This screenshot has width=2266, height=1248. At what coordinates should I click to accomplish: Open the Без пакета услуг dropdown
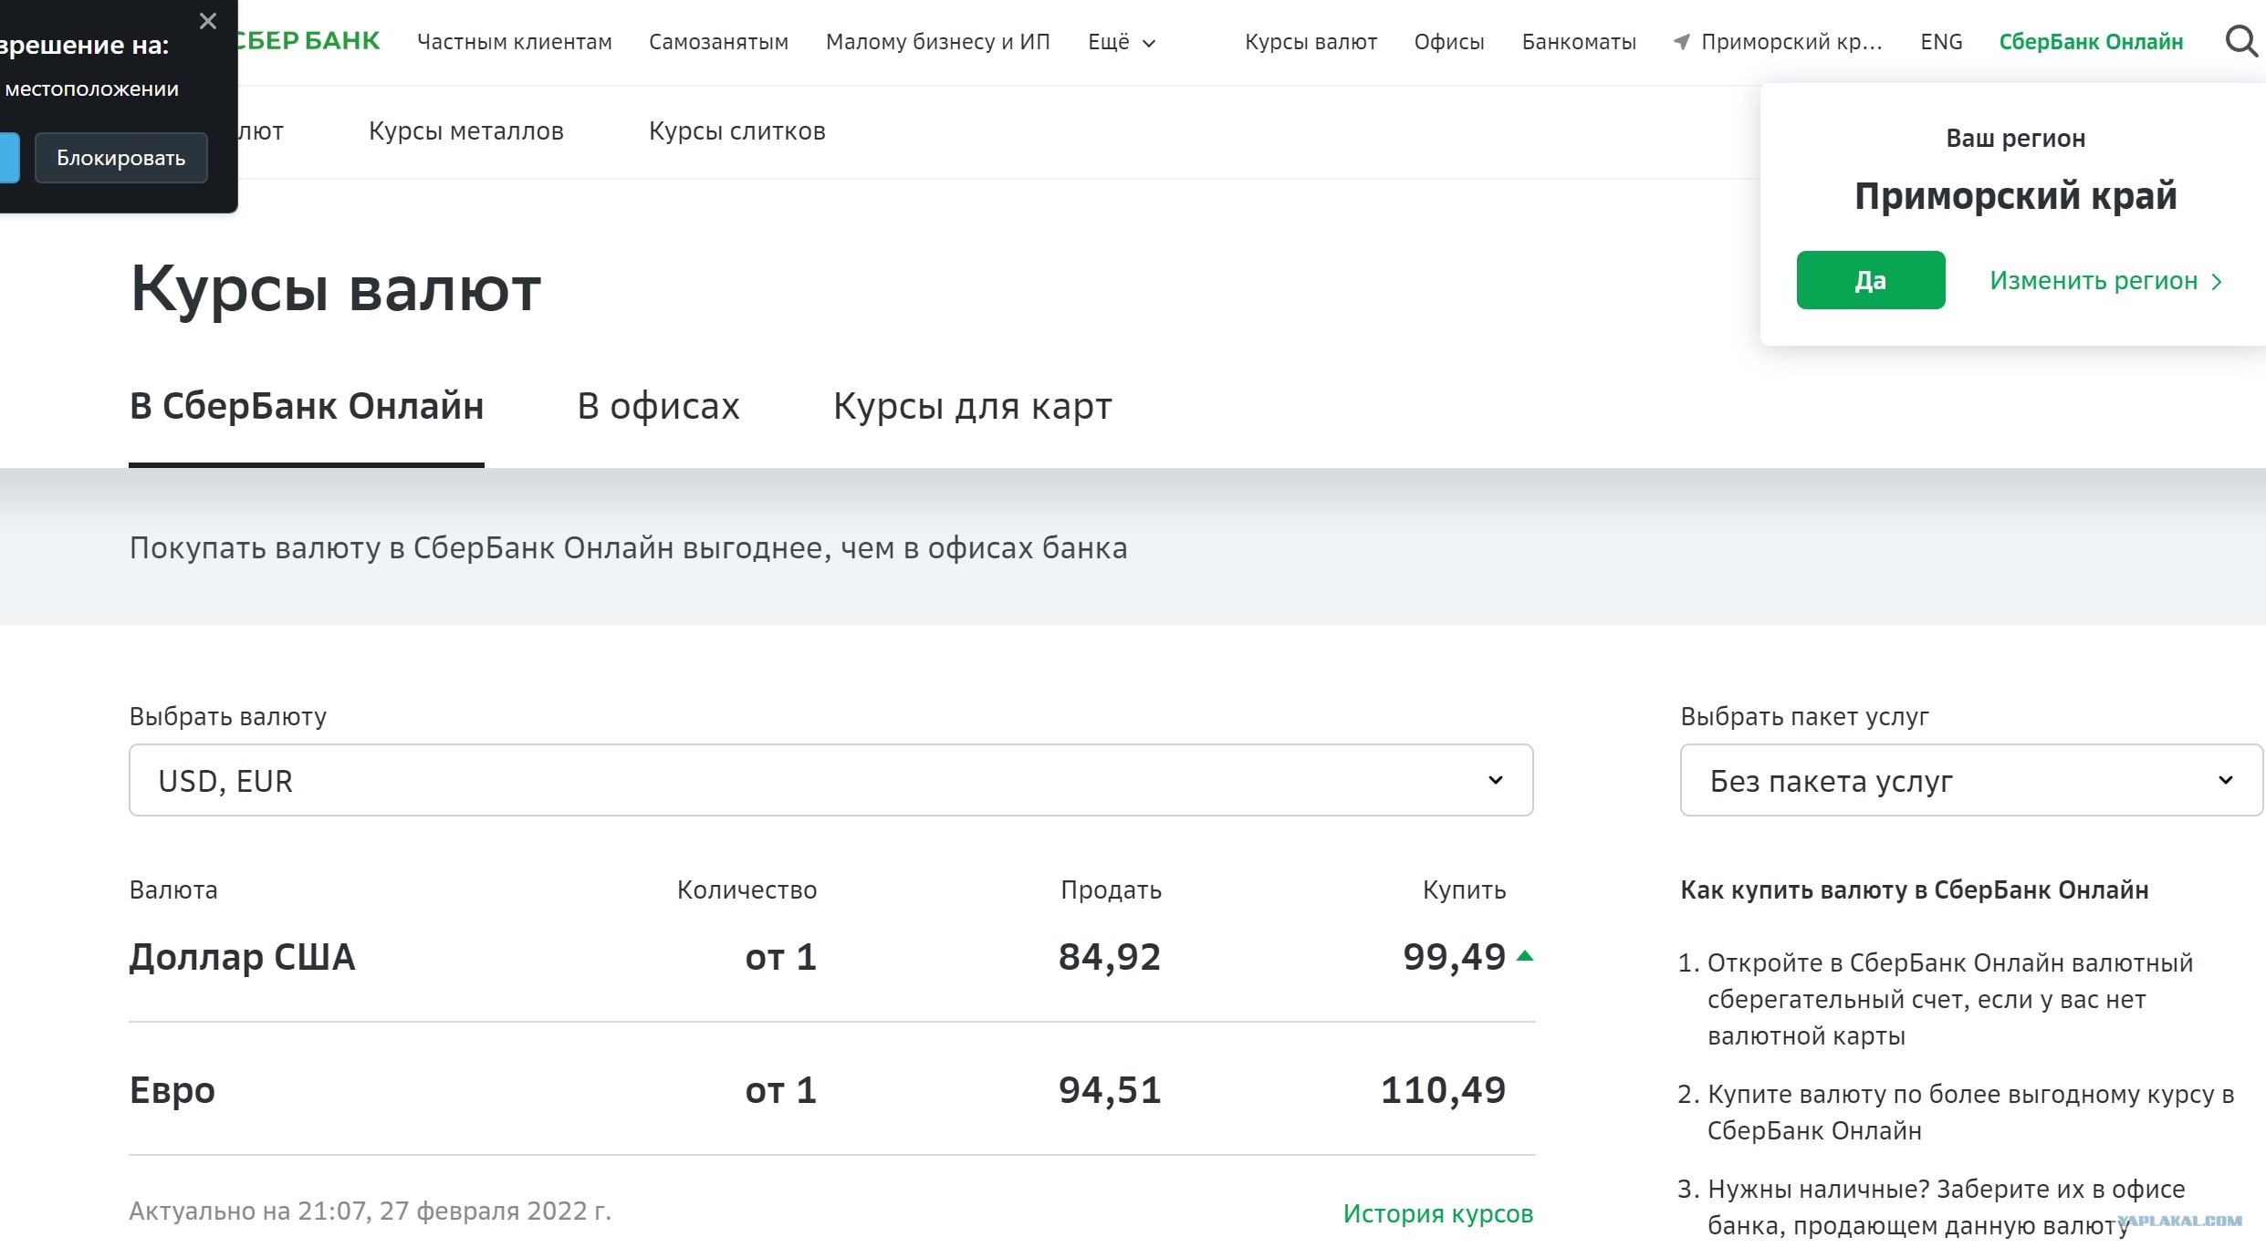tap(1971, 780)
